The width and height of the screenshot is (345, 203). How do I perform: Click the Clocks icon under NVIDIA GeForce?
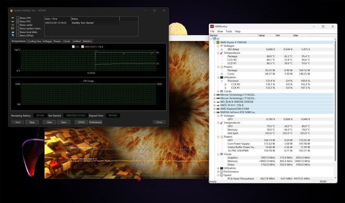pyautogui.click(x=222, y=154)
